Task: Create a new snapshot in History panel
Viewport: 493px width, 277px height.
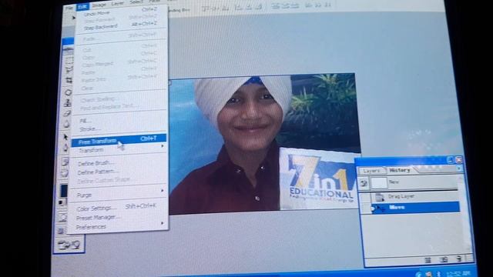Action: click(444, 259)
